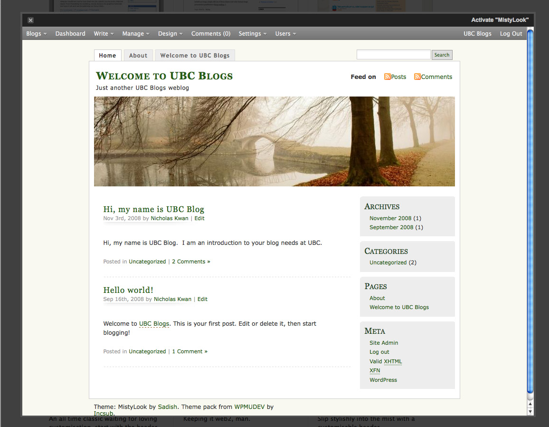
Task: Open Site Admin in Meta sidebar
Action: (x=384, y=343)
